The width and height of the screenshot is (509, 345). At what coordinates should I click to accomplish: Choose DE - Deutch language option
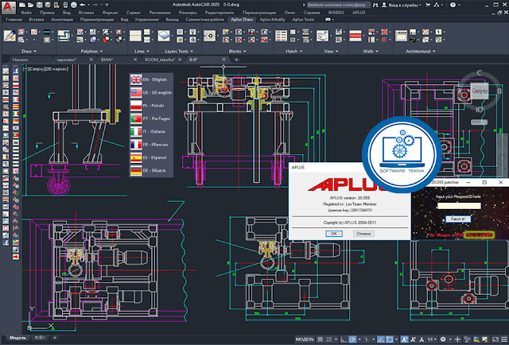coord(151,170)
